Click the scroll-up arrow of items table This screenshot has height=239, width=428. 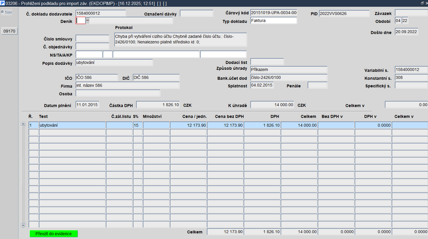[x=23, y=124]
